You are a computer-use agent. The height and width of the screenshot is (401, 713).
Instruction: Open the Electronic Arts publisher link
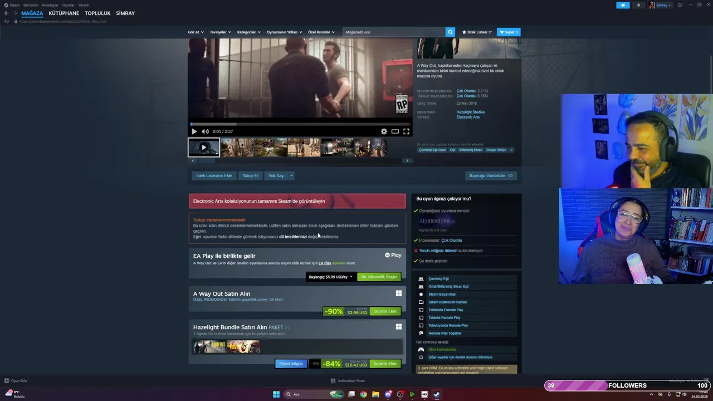tap(468, 117)
